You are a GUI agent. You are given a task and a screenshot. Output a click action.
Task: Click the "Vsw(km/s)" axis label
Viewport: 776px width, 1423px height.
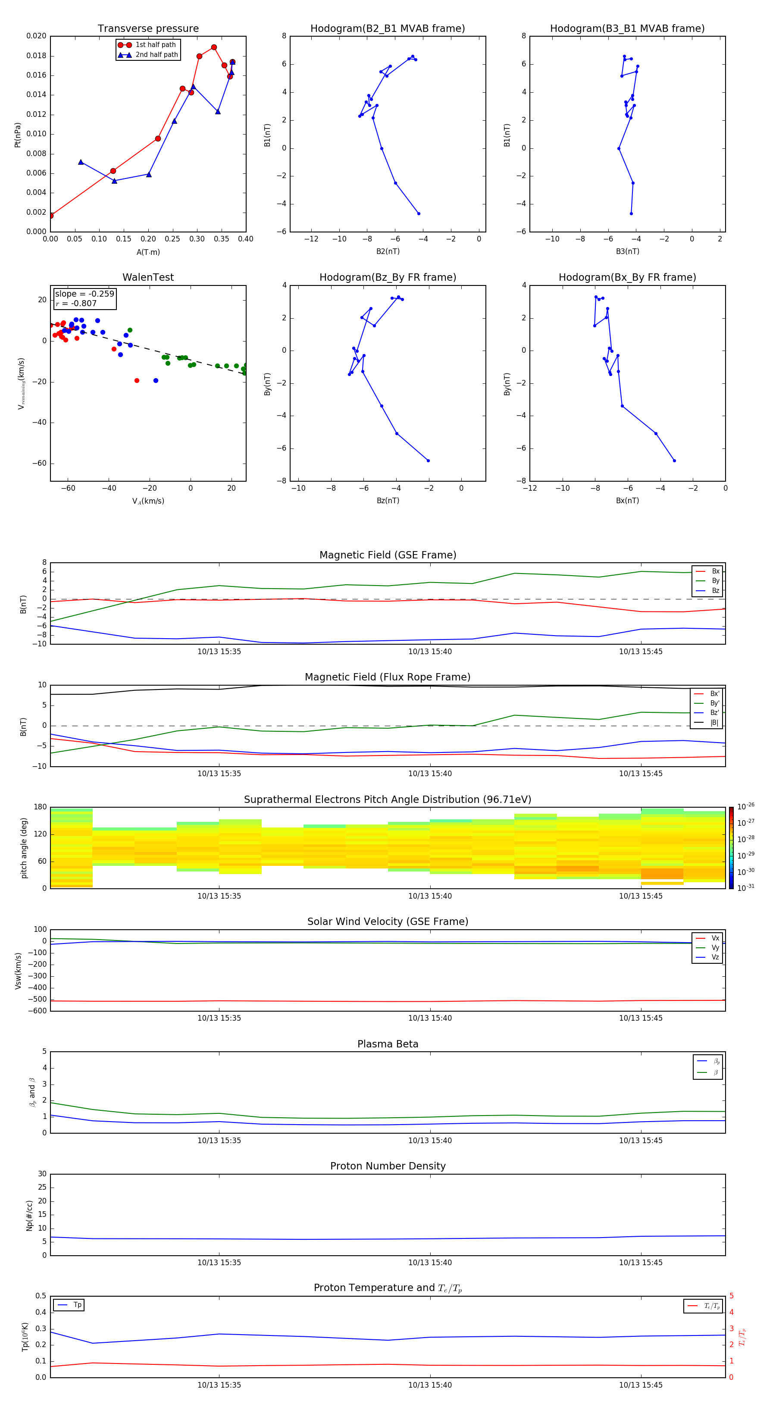coord(18,971)
